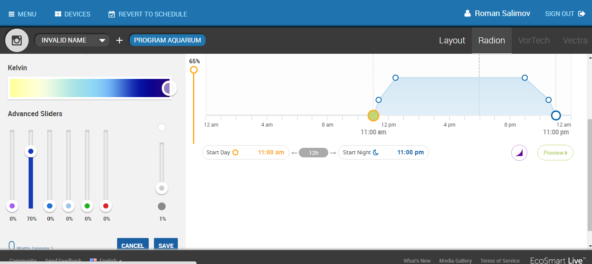Click the left arrow beside 12h
The height and width of the screenshot is (264, 592).
point(294,153)
